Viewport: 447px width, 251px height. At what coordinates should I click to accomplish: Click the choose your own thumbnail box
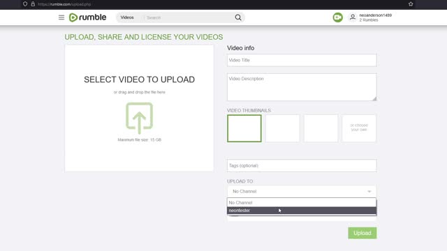click(x=359, y=128)
